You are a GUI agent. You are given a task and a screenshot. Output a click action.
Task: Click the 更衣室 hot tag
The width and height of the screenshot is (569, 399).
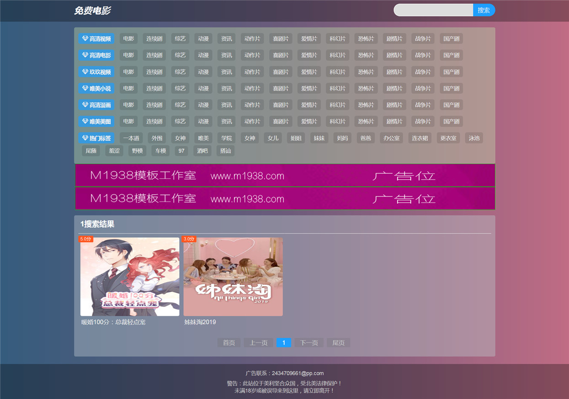pos(448,138)
